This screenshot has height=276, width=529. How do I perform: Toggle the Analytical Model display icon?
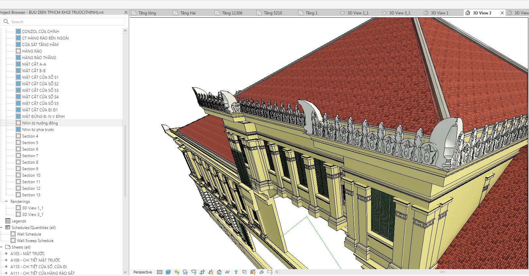(x=253, y=272)
